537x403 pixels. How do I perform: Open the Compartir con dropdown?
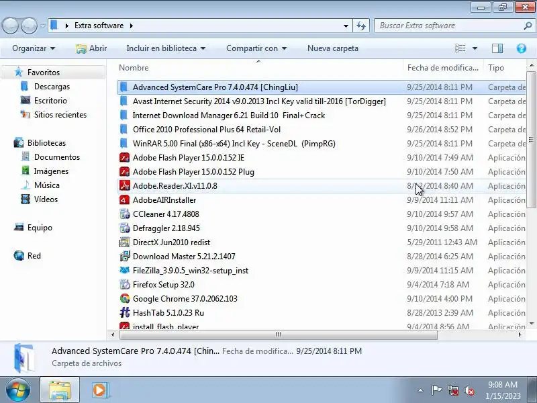256,48
